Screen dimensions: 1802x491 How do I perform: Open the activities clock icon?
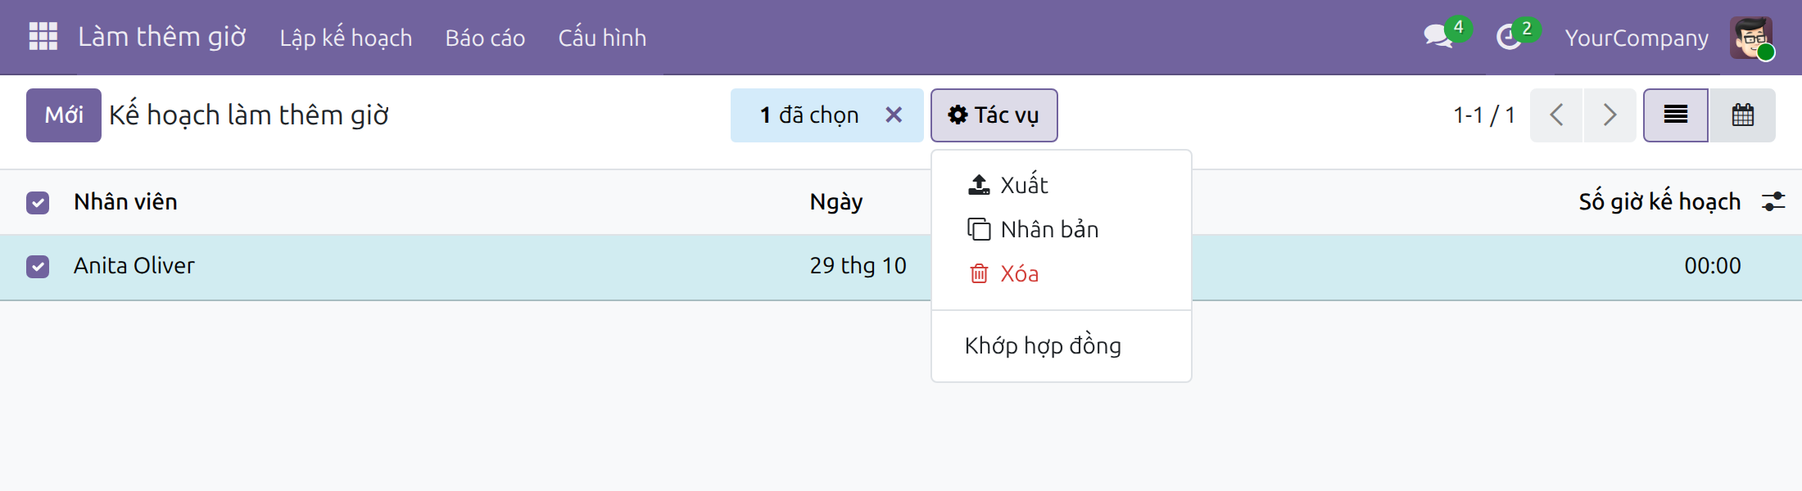[x=1509, y=37]
